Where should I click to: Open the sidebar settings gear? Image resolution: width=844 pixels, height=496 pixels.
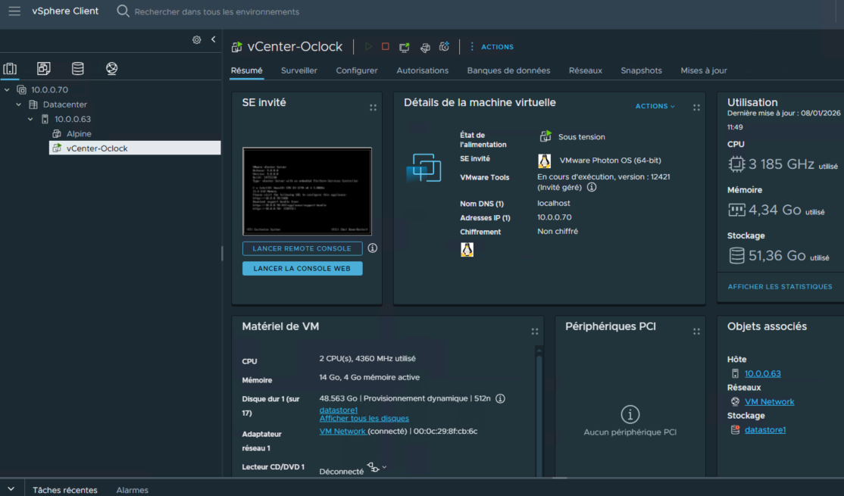[196, 39]
